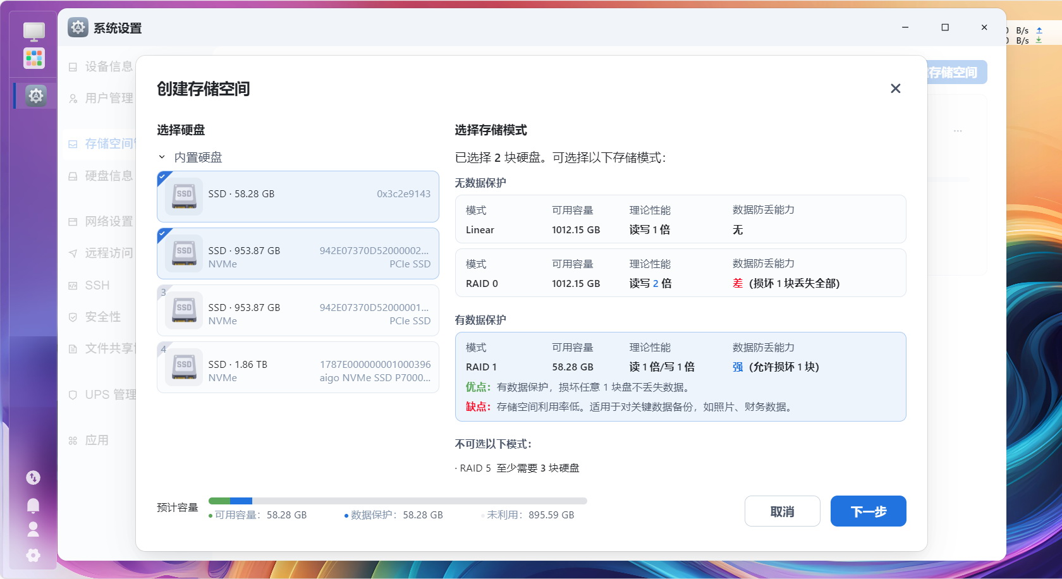Select disk 3, the unselected 953.87 GB NVMe
The image size is (1062, 579).
297,310
